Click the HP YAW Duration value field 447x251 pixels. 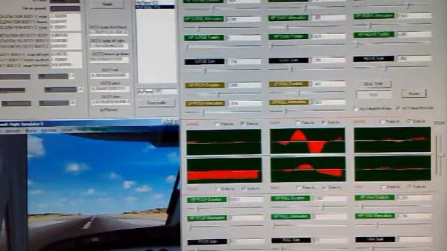coord(414,197)
